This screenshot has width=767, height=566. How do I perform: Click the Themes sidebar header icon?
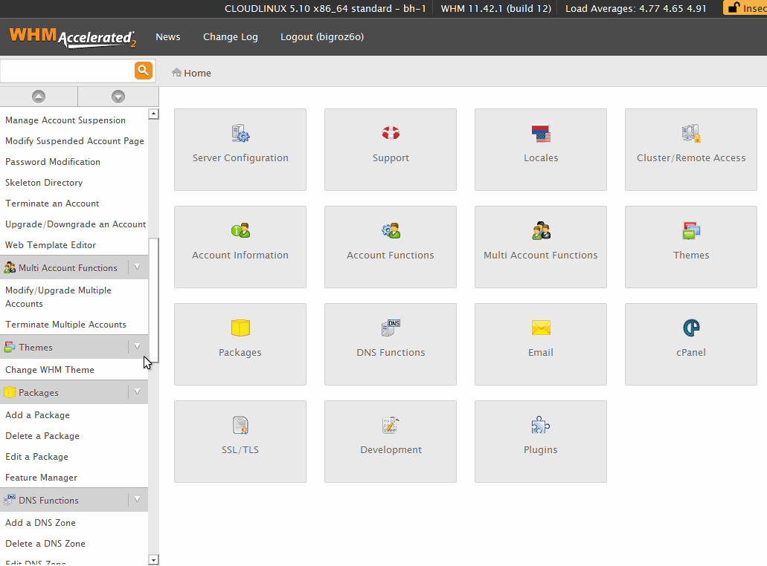click(10, 347)
